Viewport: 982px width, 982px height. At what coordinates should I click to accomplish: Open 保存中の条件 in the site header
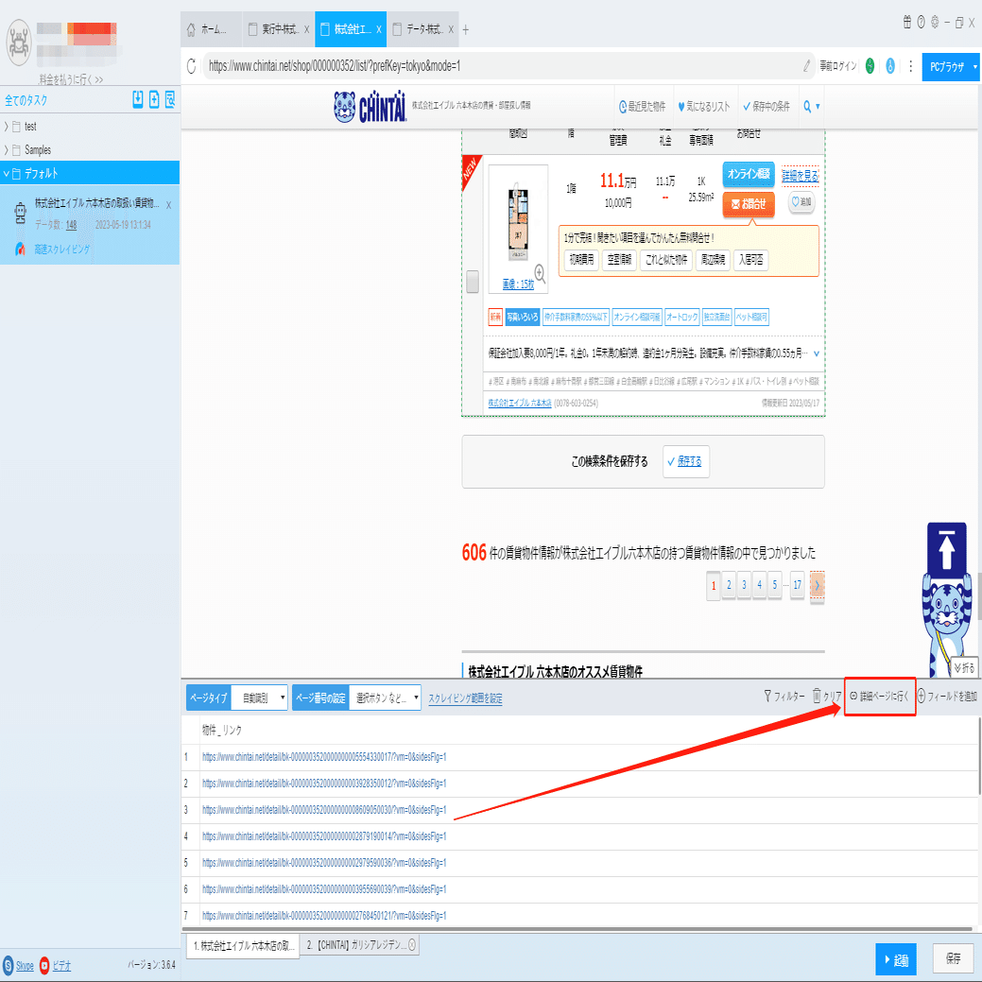tap(766, 107)
